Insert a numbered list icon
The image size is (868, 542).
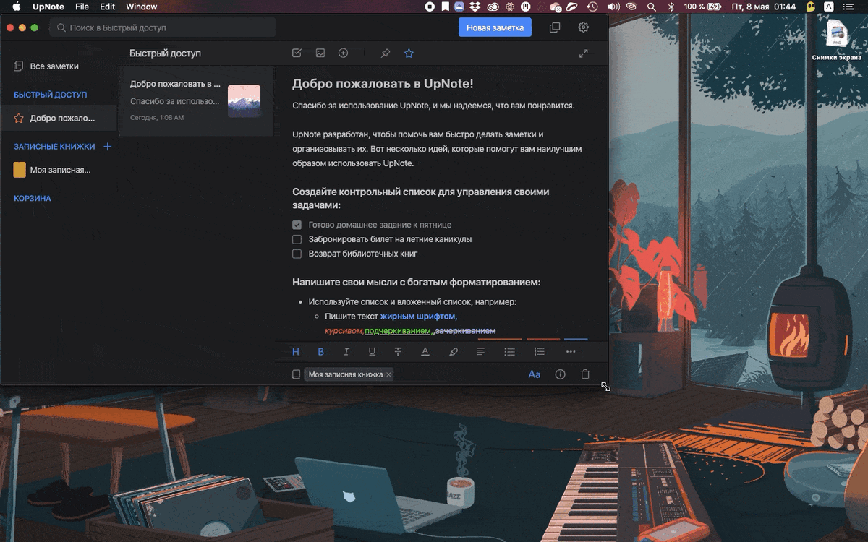(540, 352)
